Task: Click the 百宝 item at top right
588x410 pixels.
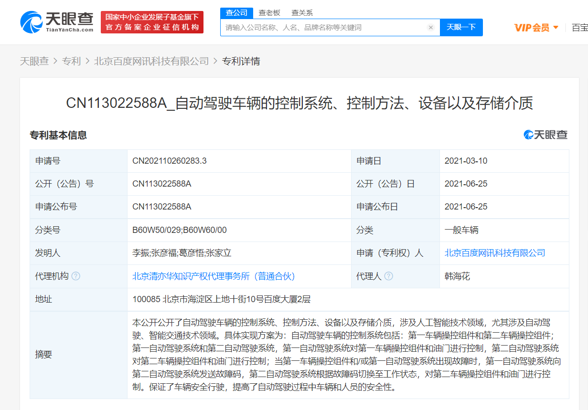Action: point(579,28)
